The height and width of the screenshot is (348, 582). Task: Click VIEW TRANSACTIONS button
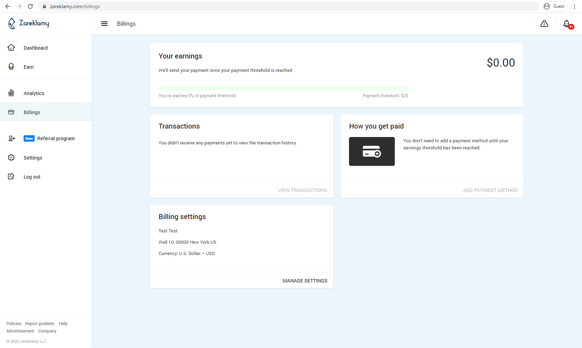tap(302, 190)
